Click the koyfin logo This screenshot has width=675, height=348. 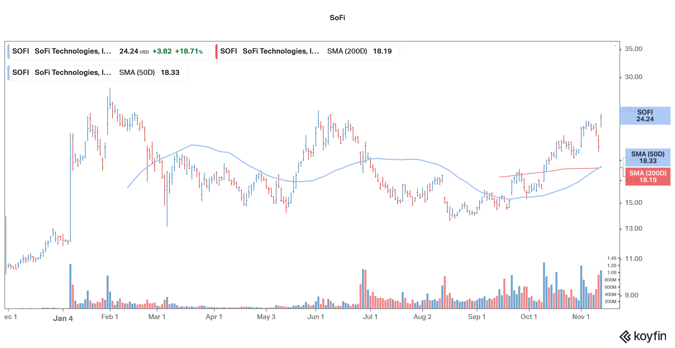(643, 336)
